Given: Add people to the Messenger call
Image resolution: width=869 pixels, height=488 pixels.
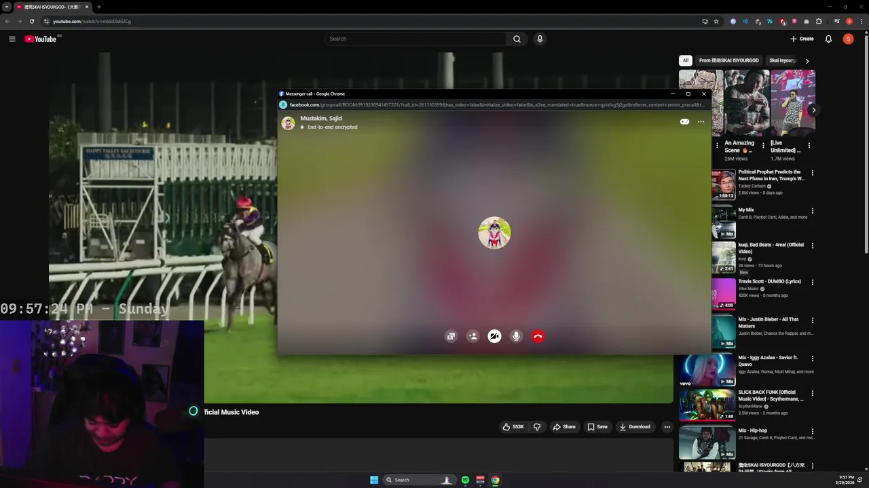Looking at the screenshot, I should click(x=473, y=336).
